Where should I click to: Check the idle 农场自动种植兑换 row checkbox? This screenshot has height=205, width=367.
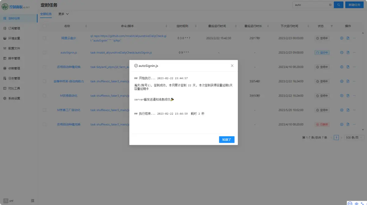click(44, 67)
